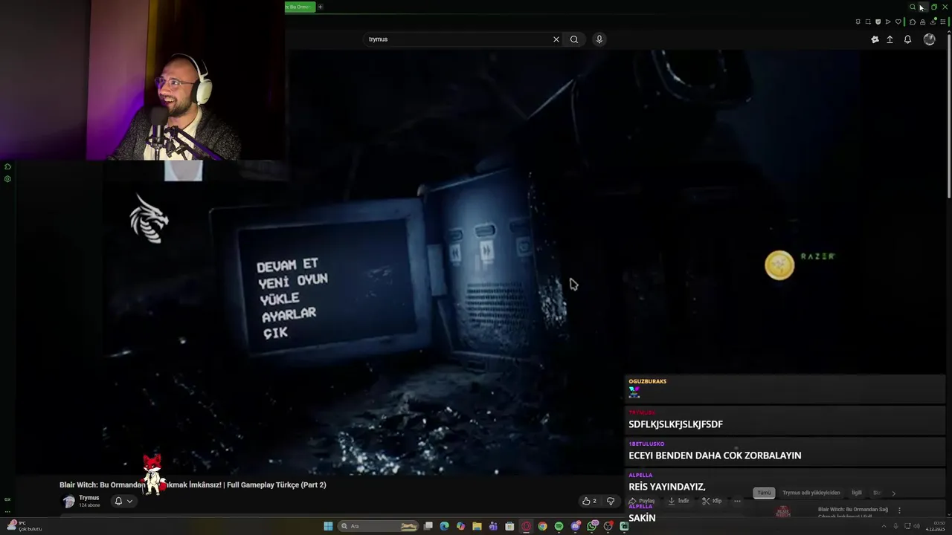Show hidden system tray icons chevron
952x535 pixels.
(x=884, y=526)
